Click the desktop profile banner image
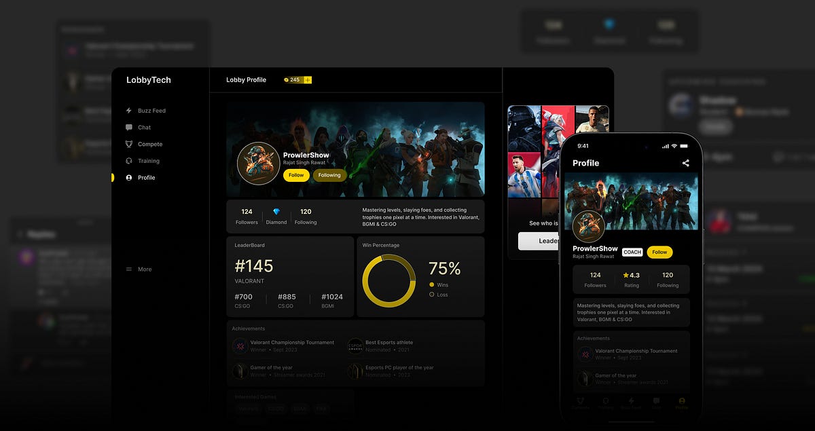 [x=356, y=149]
